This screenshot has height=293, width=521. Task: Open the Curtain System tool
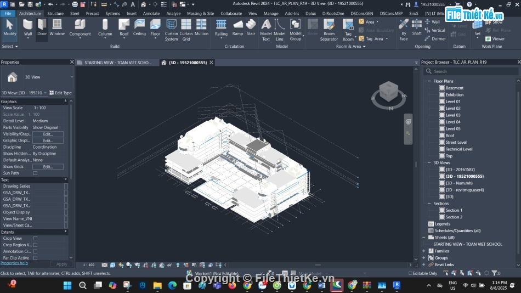click(171, 30)
